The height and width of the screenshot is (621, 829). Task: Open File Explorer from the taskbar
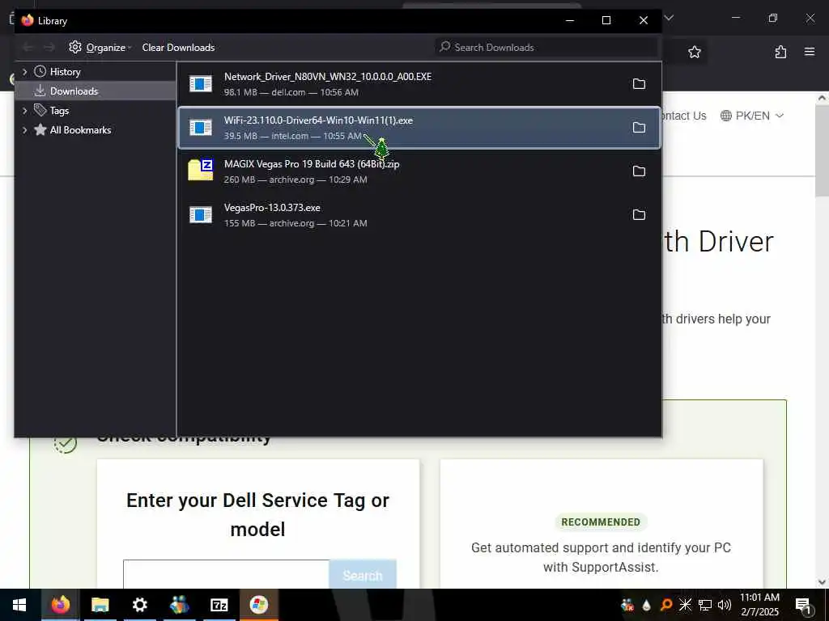click(x=100, y=605)
